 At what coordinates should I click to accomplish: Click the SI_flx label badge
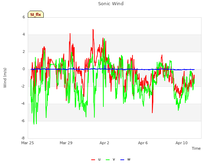[x=36, y=14]
